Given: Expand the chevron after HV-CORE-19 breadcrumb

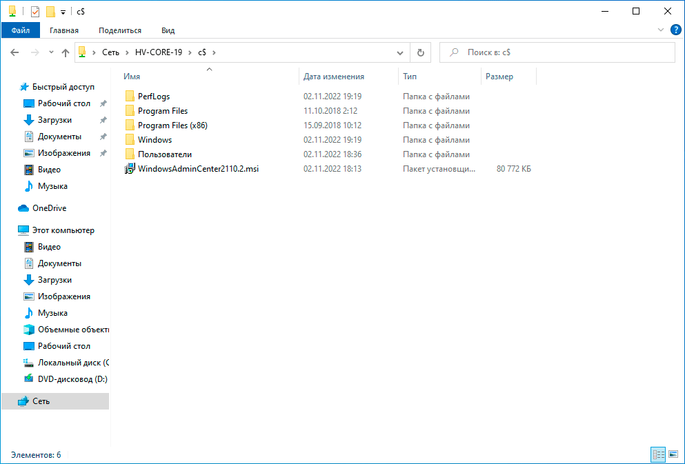Looking at the screenshot, I should coord(190,52).
